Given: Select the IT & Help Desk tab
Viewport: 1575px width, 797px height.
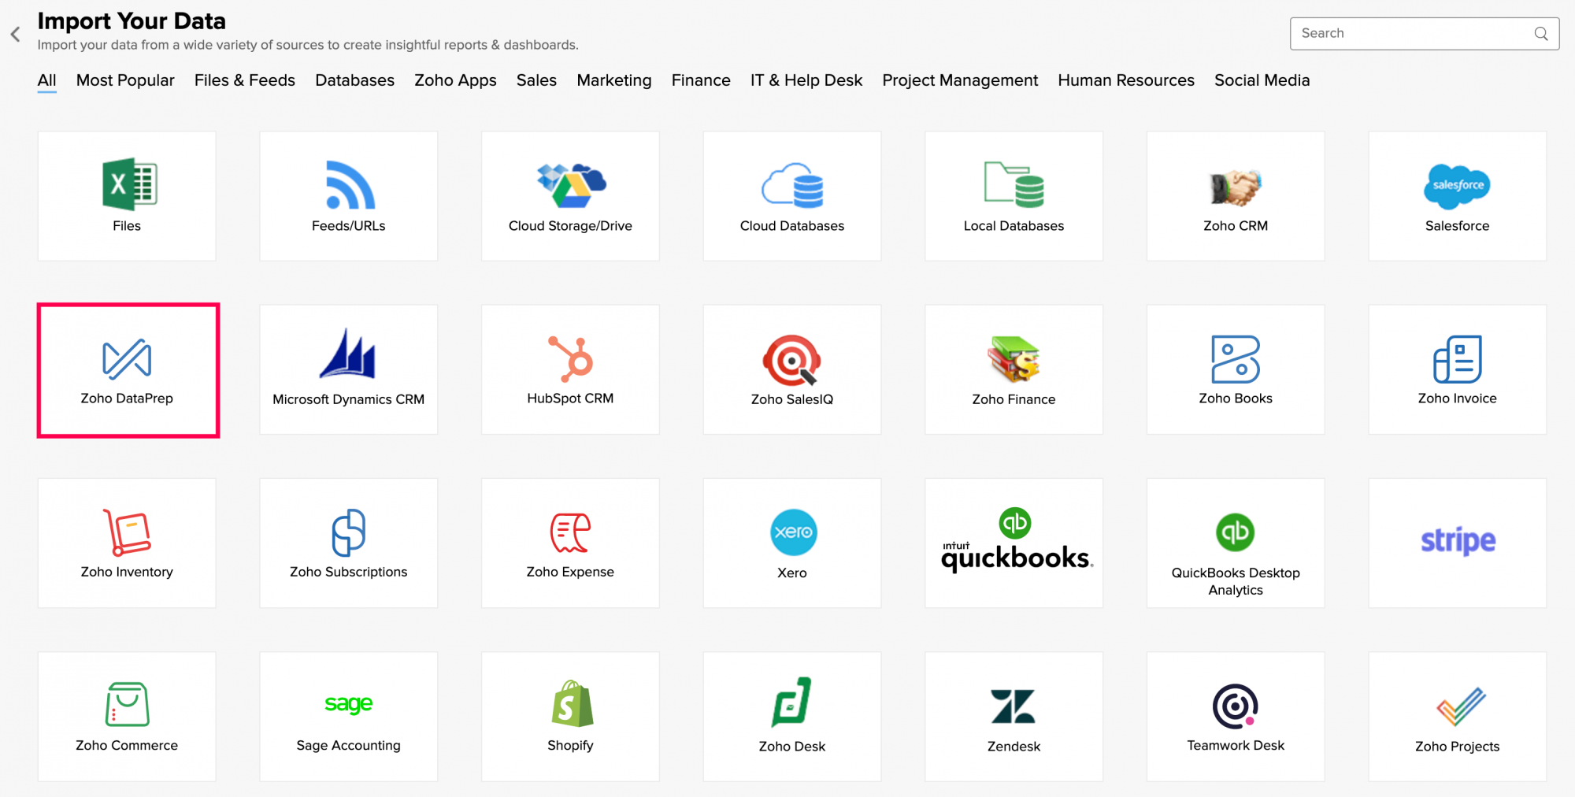Looking at the screenshot, I should 806,80.
